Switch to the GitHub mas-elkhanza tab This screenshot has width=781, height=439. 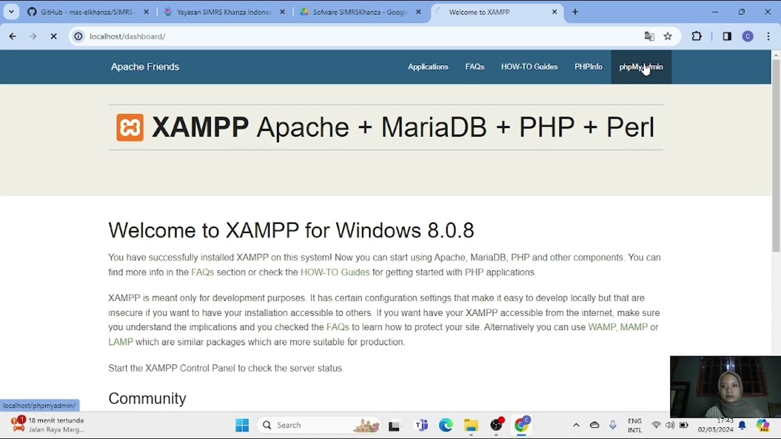pyautogui.click(x=88, y=12)
